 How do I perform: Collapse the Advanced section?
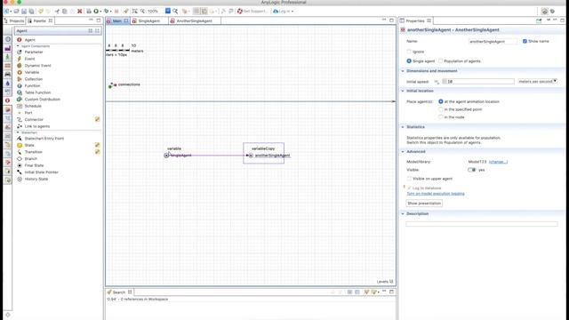pos(403,152)
